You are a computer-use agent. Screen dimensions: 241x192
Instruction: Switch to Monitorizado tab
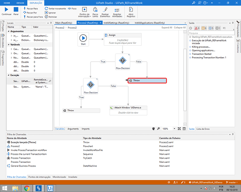(59, 177)
